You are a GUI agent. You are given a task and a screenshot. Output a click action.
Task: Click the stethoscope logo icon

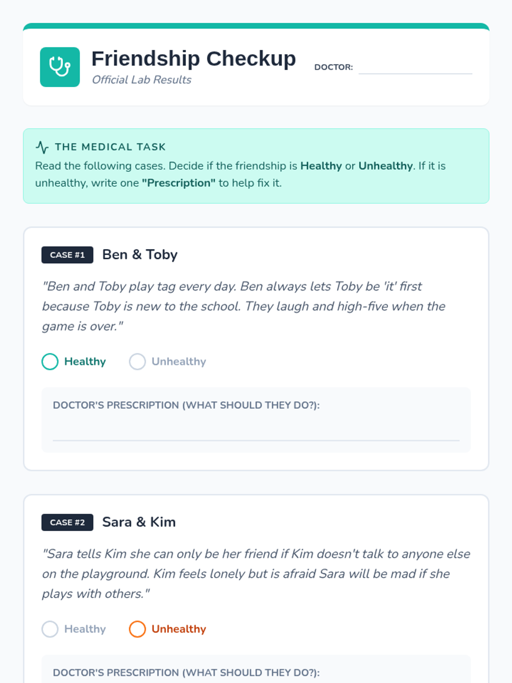tap(60, 67)
